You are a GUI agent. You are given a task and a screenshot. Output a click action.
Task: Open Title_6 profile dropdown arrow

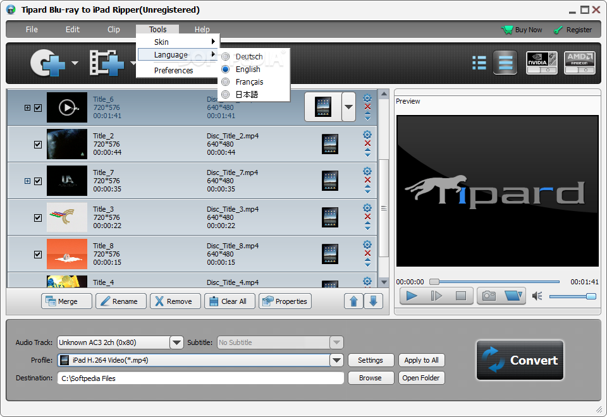coord(348,107)
